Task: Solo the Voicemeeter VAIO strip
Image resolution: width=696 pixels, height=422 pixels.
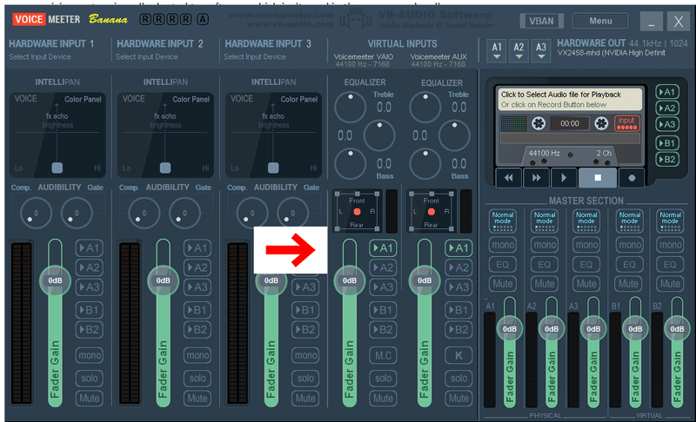Action: point(383,379)
